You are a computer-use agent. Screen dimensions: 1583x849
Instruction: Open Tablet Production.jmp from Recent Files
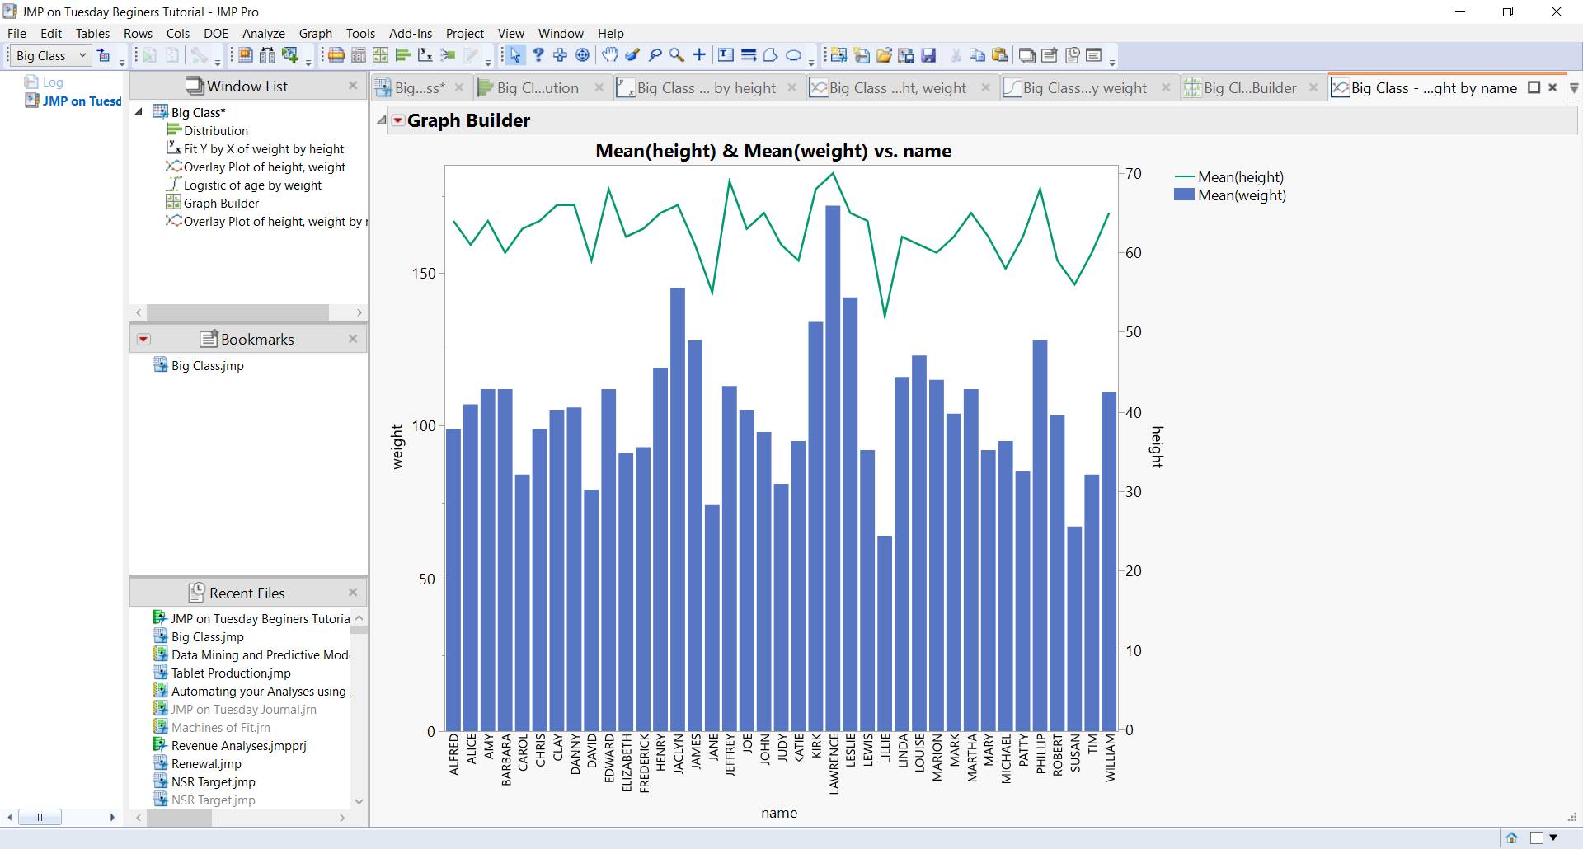[x=231, y=673]
